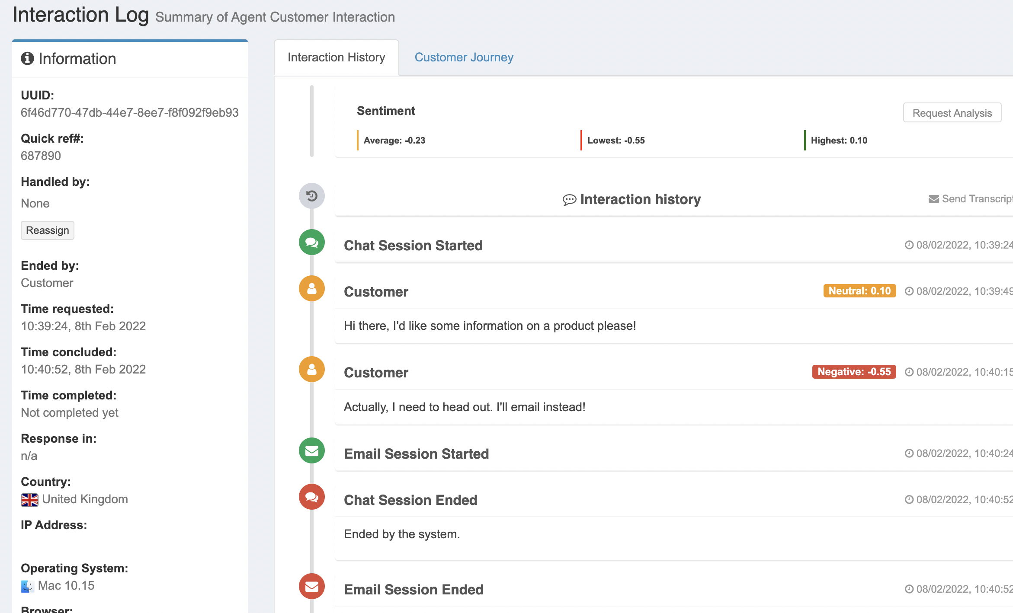Select the first orange customer avatar icon

point(312,289)
